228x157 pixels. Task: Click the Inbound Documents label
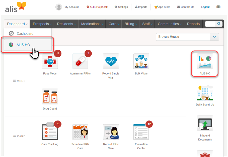click(x=205, y=137)
